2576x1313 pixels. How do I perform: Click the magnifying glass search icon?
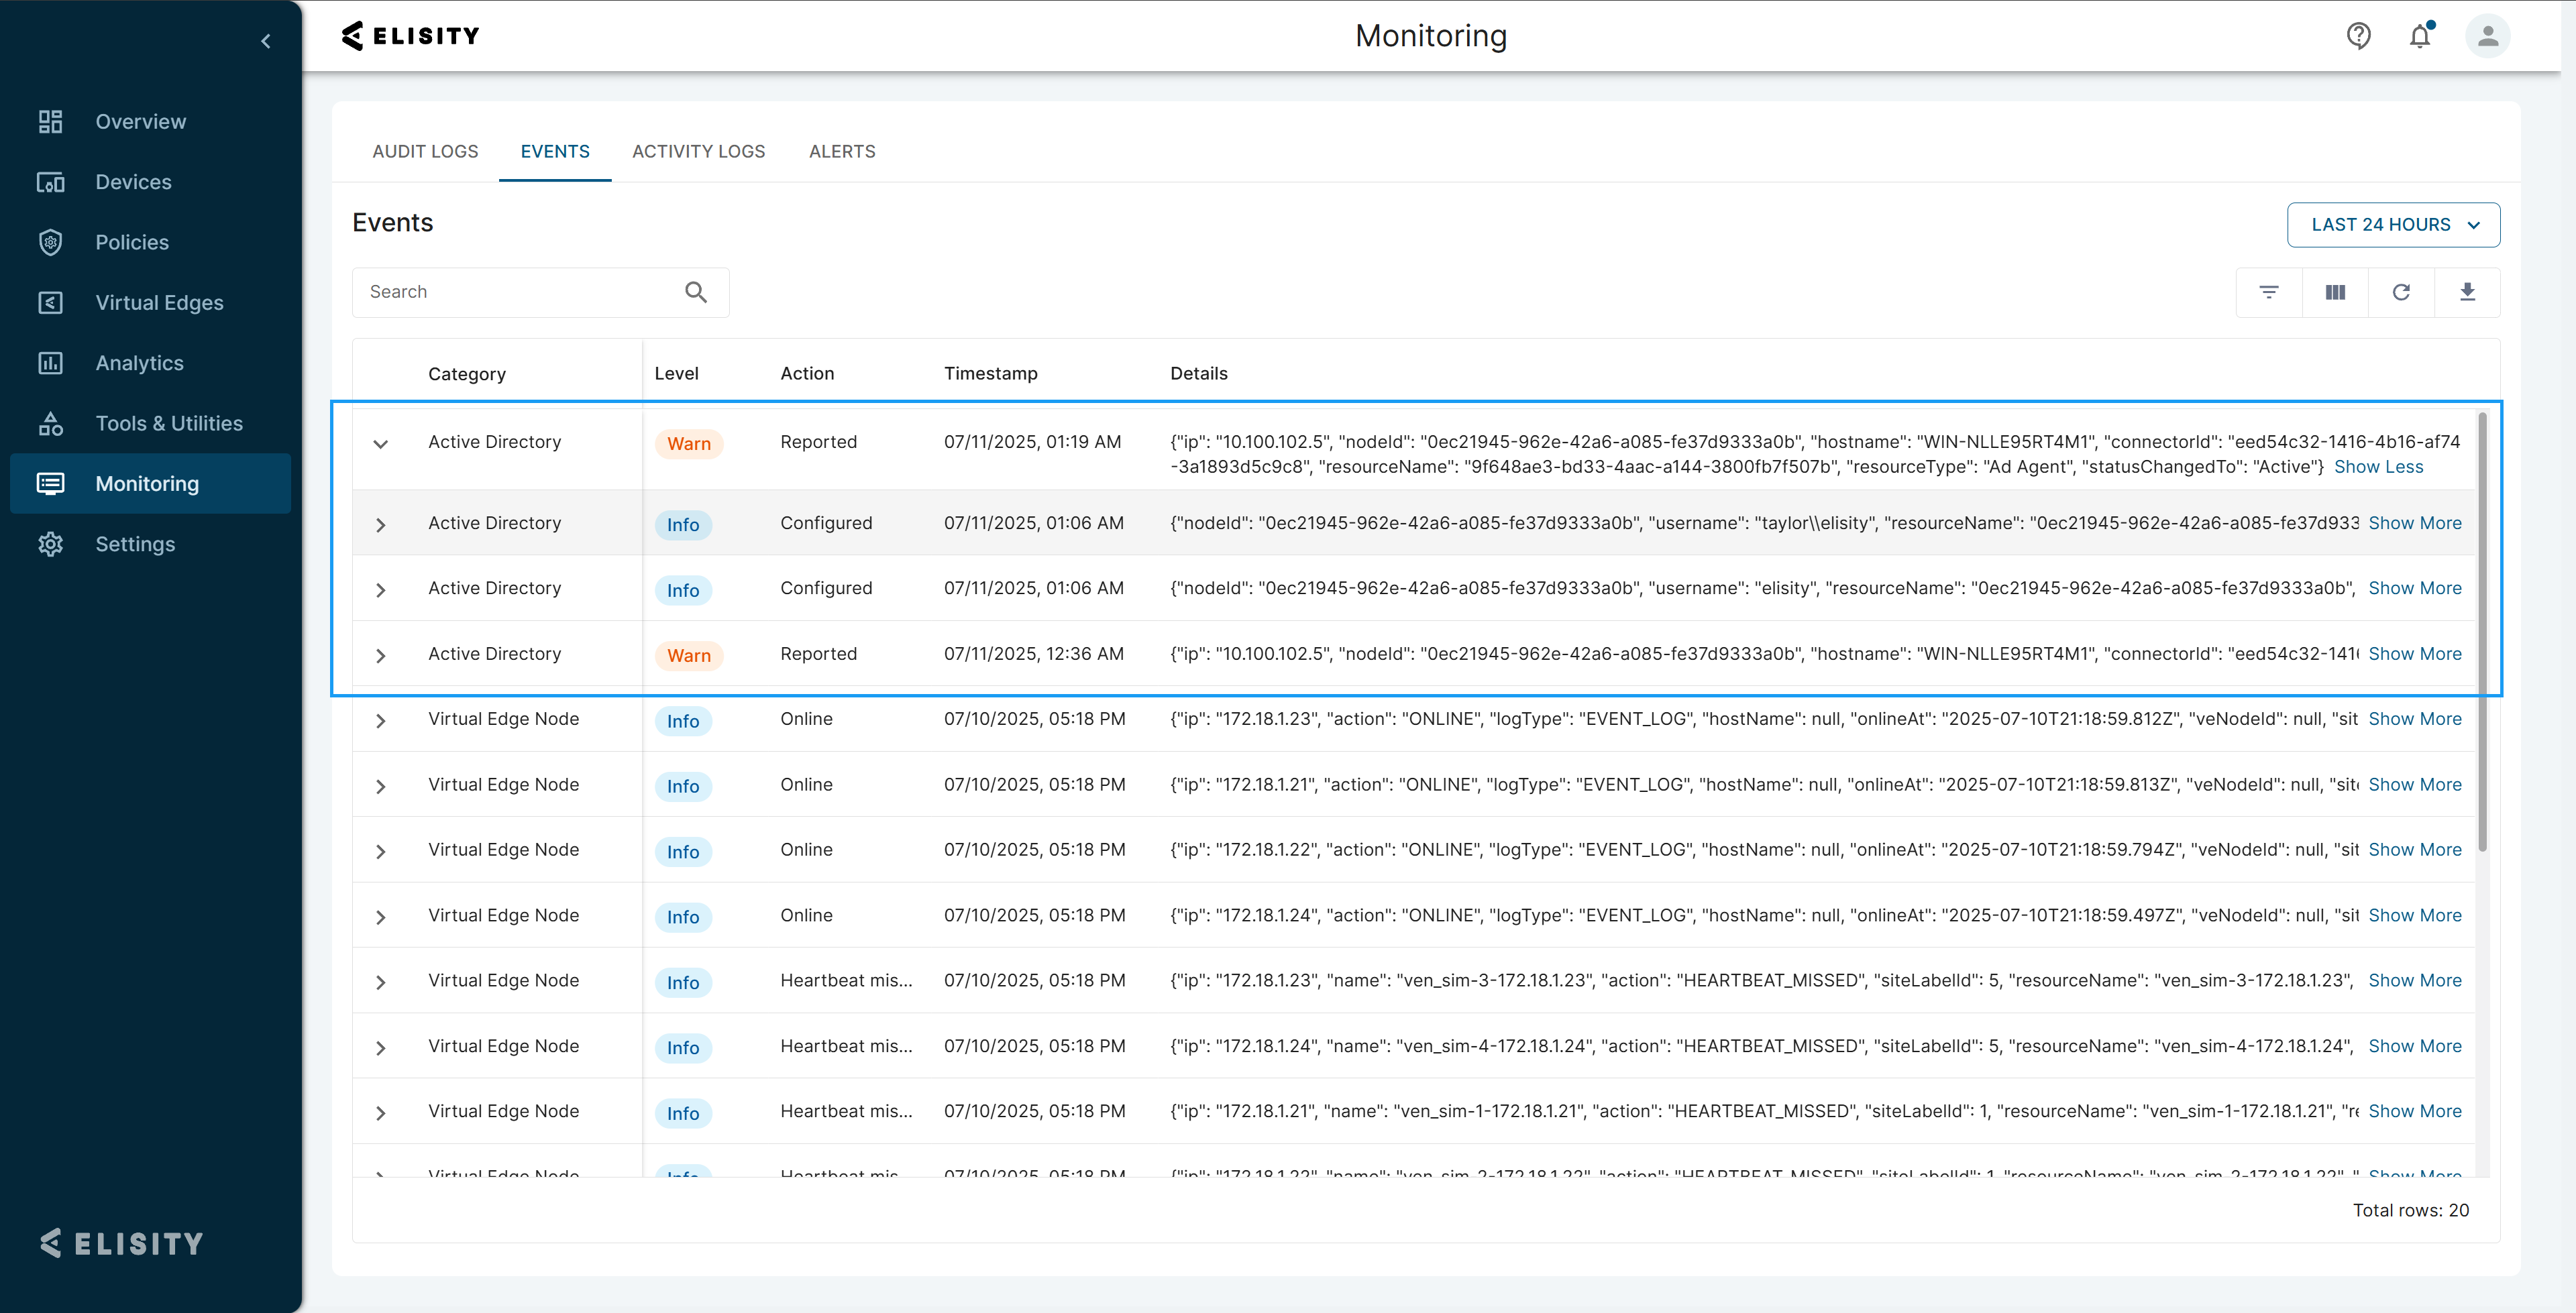tap(696, 292)
